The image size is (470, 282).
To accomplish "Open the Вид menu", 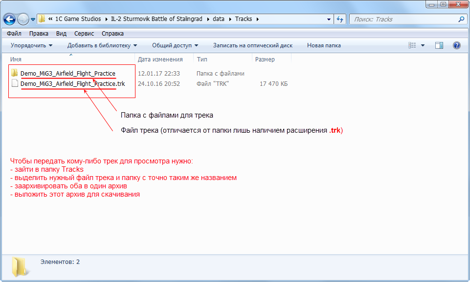I will (x=61, y=34).
